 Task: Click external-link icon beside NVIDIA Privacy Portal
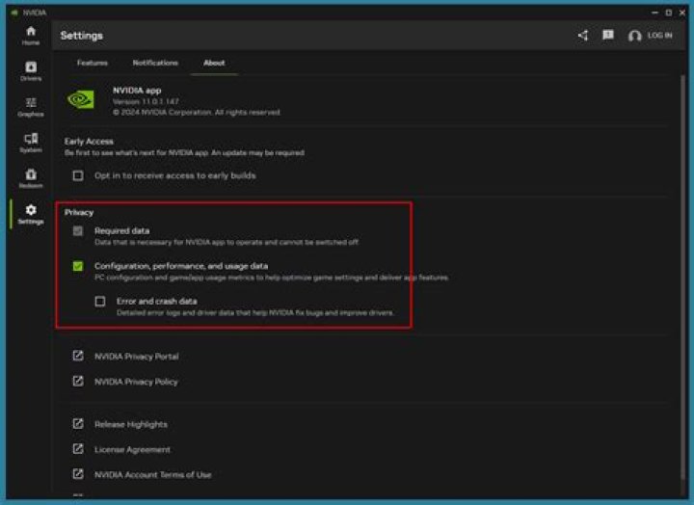coord(78,356)
